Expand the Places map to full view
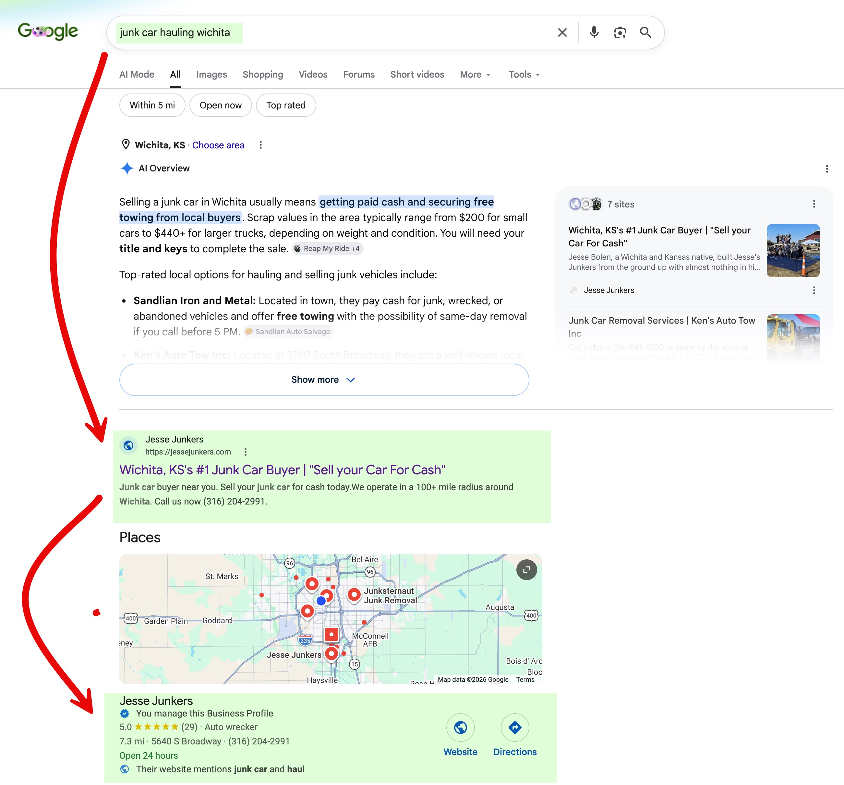The image size is (844, 785). (x=526, y=570)
